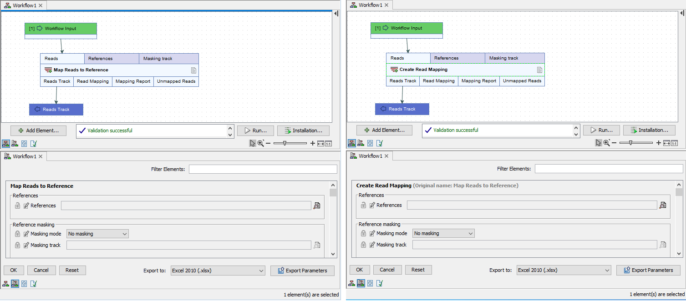Open Excel 2010 export dropdown in right panel
Screen dimensions: 686x301
[564, 270]
